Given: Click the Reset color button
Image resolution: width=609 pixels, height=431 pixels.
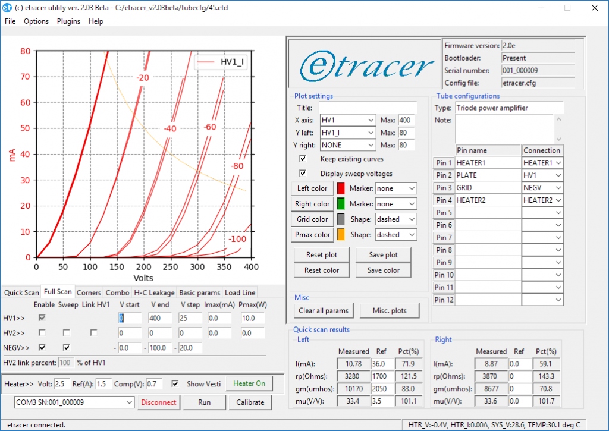Looking at the screenshot, I should pos(322,270).
